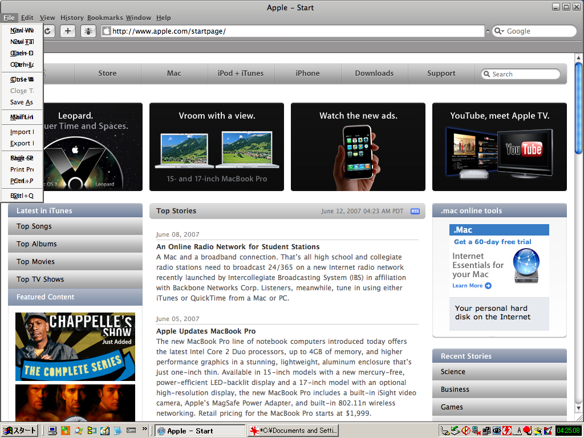Image resolution: width=584 pixels, height=438 pixels.
Task: Click the computer with red X tray icon
Action: (x=476, y=431)
